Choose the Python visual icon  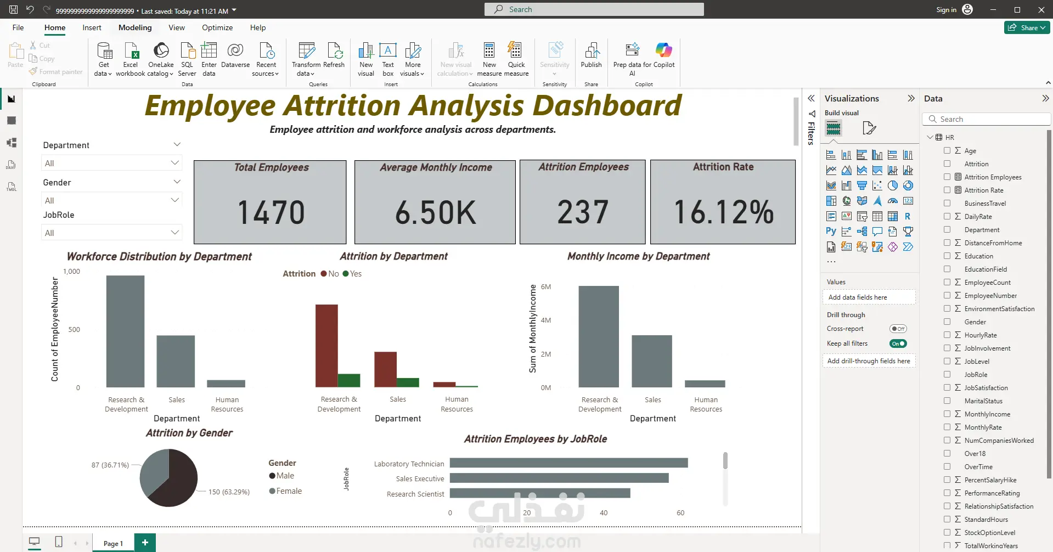tap(831, 232)
